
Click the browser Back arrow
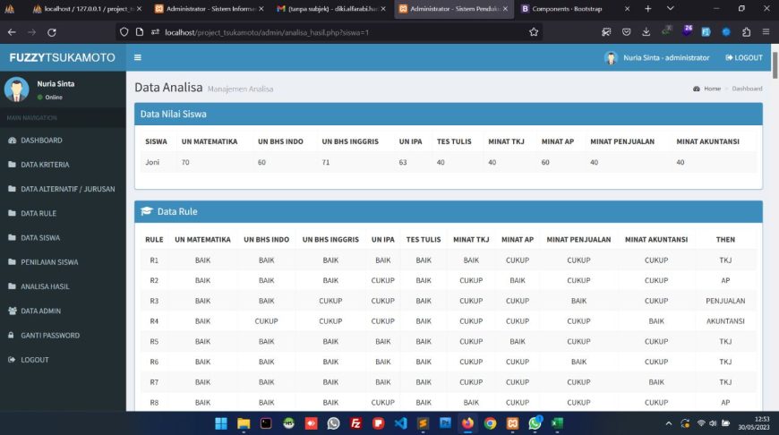pyautogui.click(x=12, y=32)
